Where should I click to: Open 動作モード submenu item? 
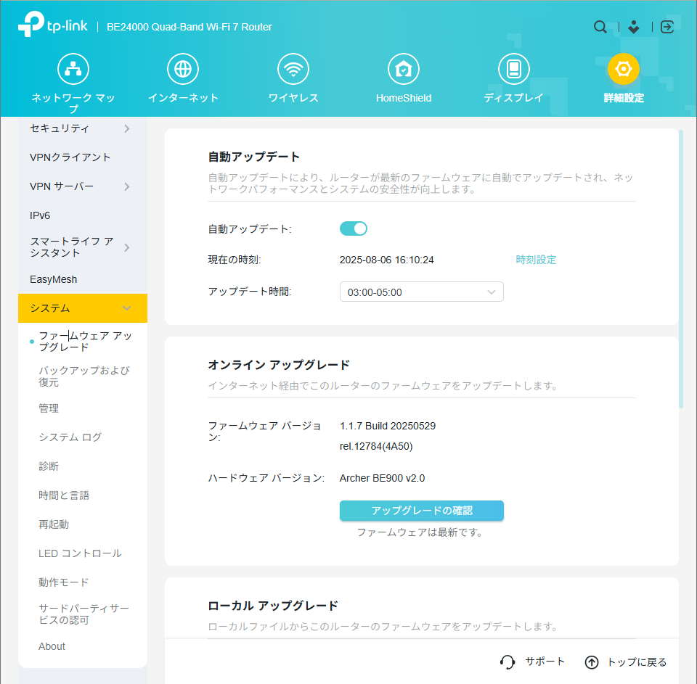(x=64, y=582)
